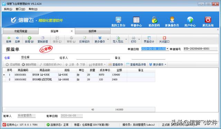Switch to 功能导航窗 tab

21,31
